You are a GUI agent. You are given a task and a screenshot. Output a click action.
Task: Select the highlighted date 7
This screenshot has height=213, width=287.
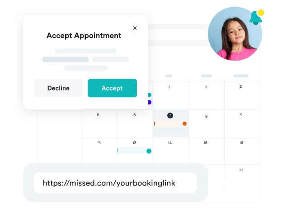tap(170, 115)
